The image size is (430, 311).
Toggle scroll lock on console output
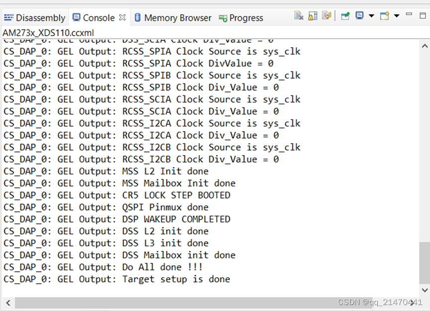[x=312, y=15]
